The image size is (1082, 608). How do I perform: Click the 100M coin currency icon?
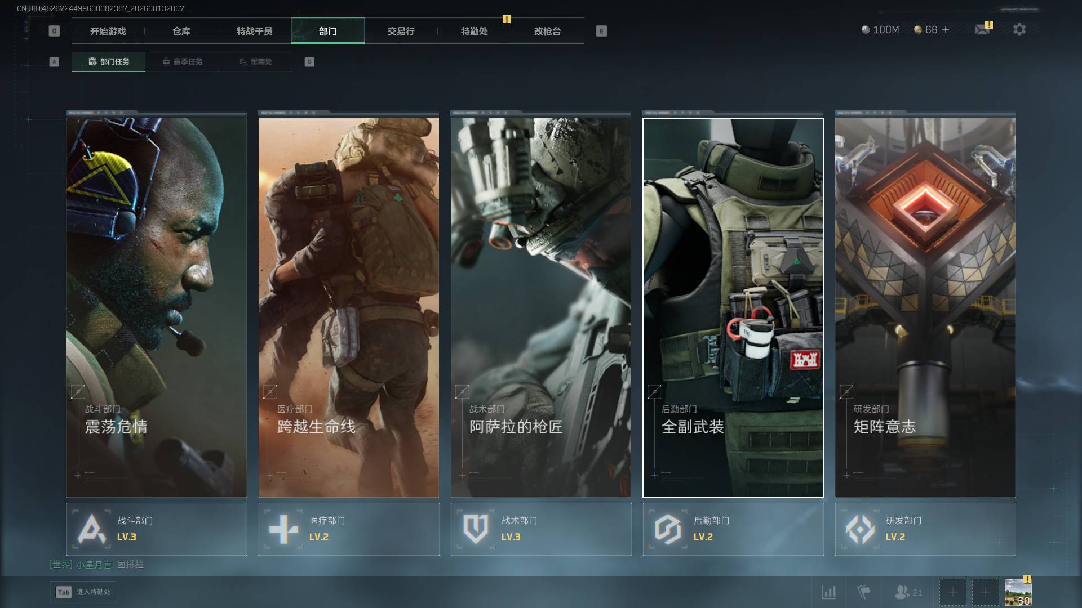tap(866, 29)
